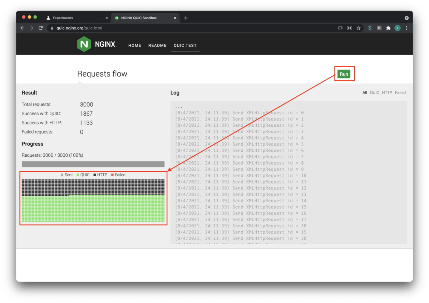Open a new tab with the plus icon
This screenshot has width=429, height=303.
(186, 18)
